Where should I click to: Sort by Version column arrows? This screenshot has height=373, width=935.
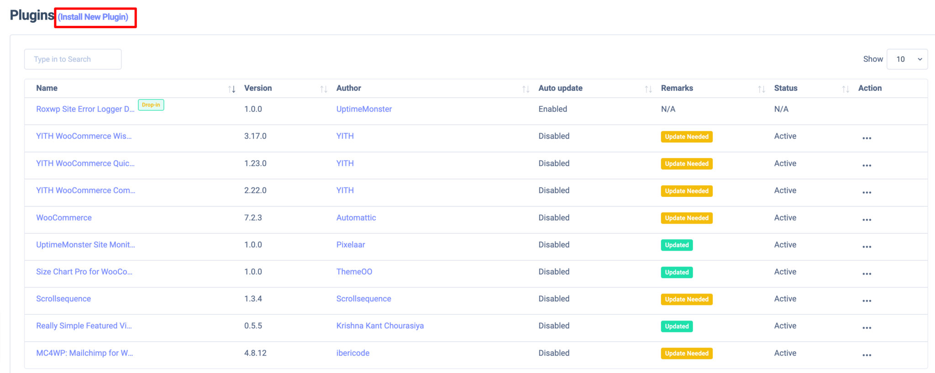(324, 89)
